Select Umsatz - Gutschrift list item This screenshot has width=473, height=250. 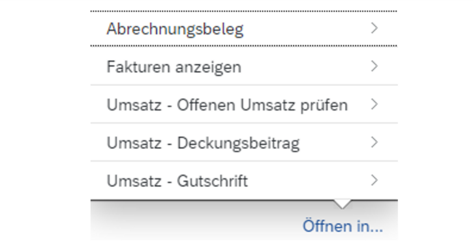(x=244, y=180)
